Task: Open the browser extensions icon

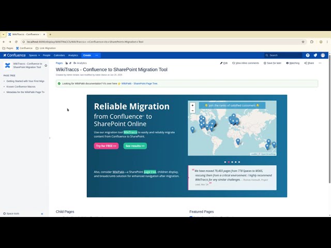Action: (311, 42)
